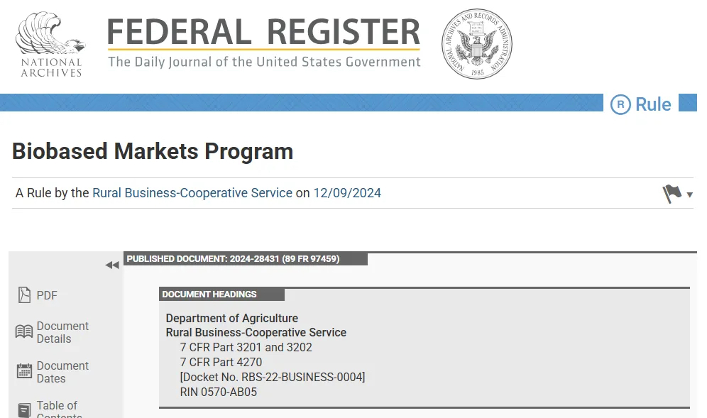This screenshot has width=707, height=418.
Task: Select Document Details in sidebar
Action: (x=62, y=332)
